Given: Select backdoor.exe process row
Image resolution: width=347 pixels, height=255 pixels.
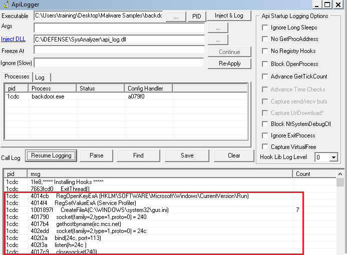Looking at the screenshot, I should [126, 96].
